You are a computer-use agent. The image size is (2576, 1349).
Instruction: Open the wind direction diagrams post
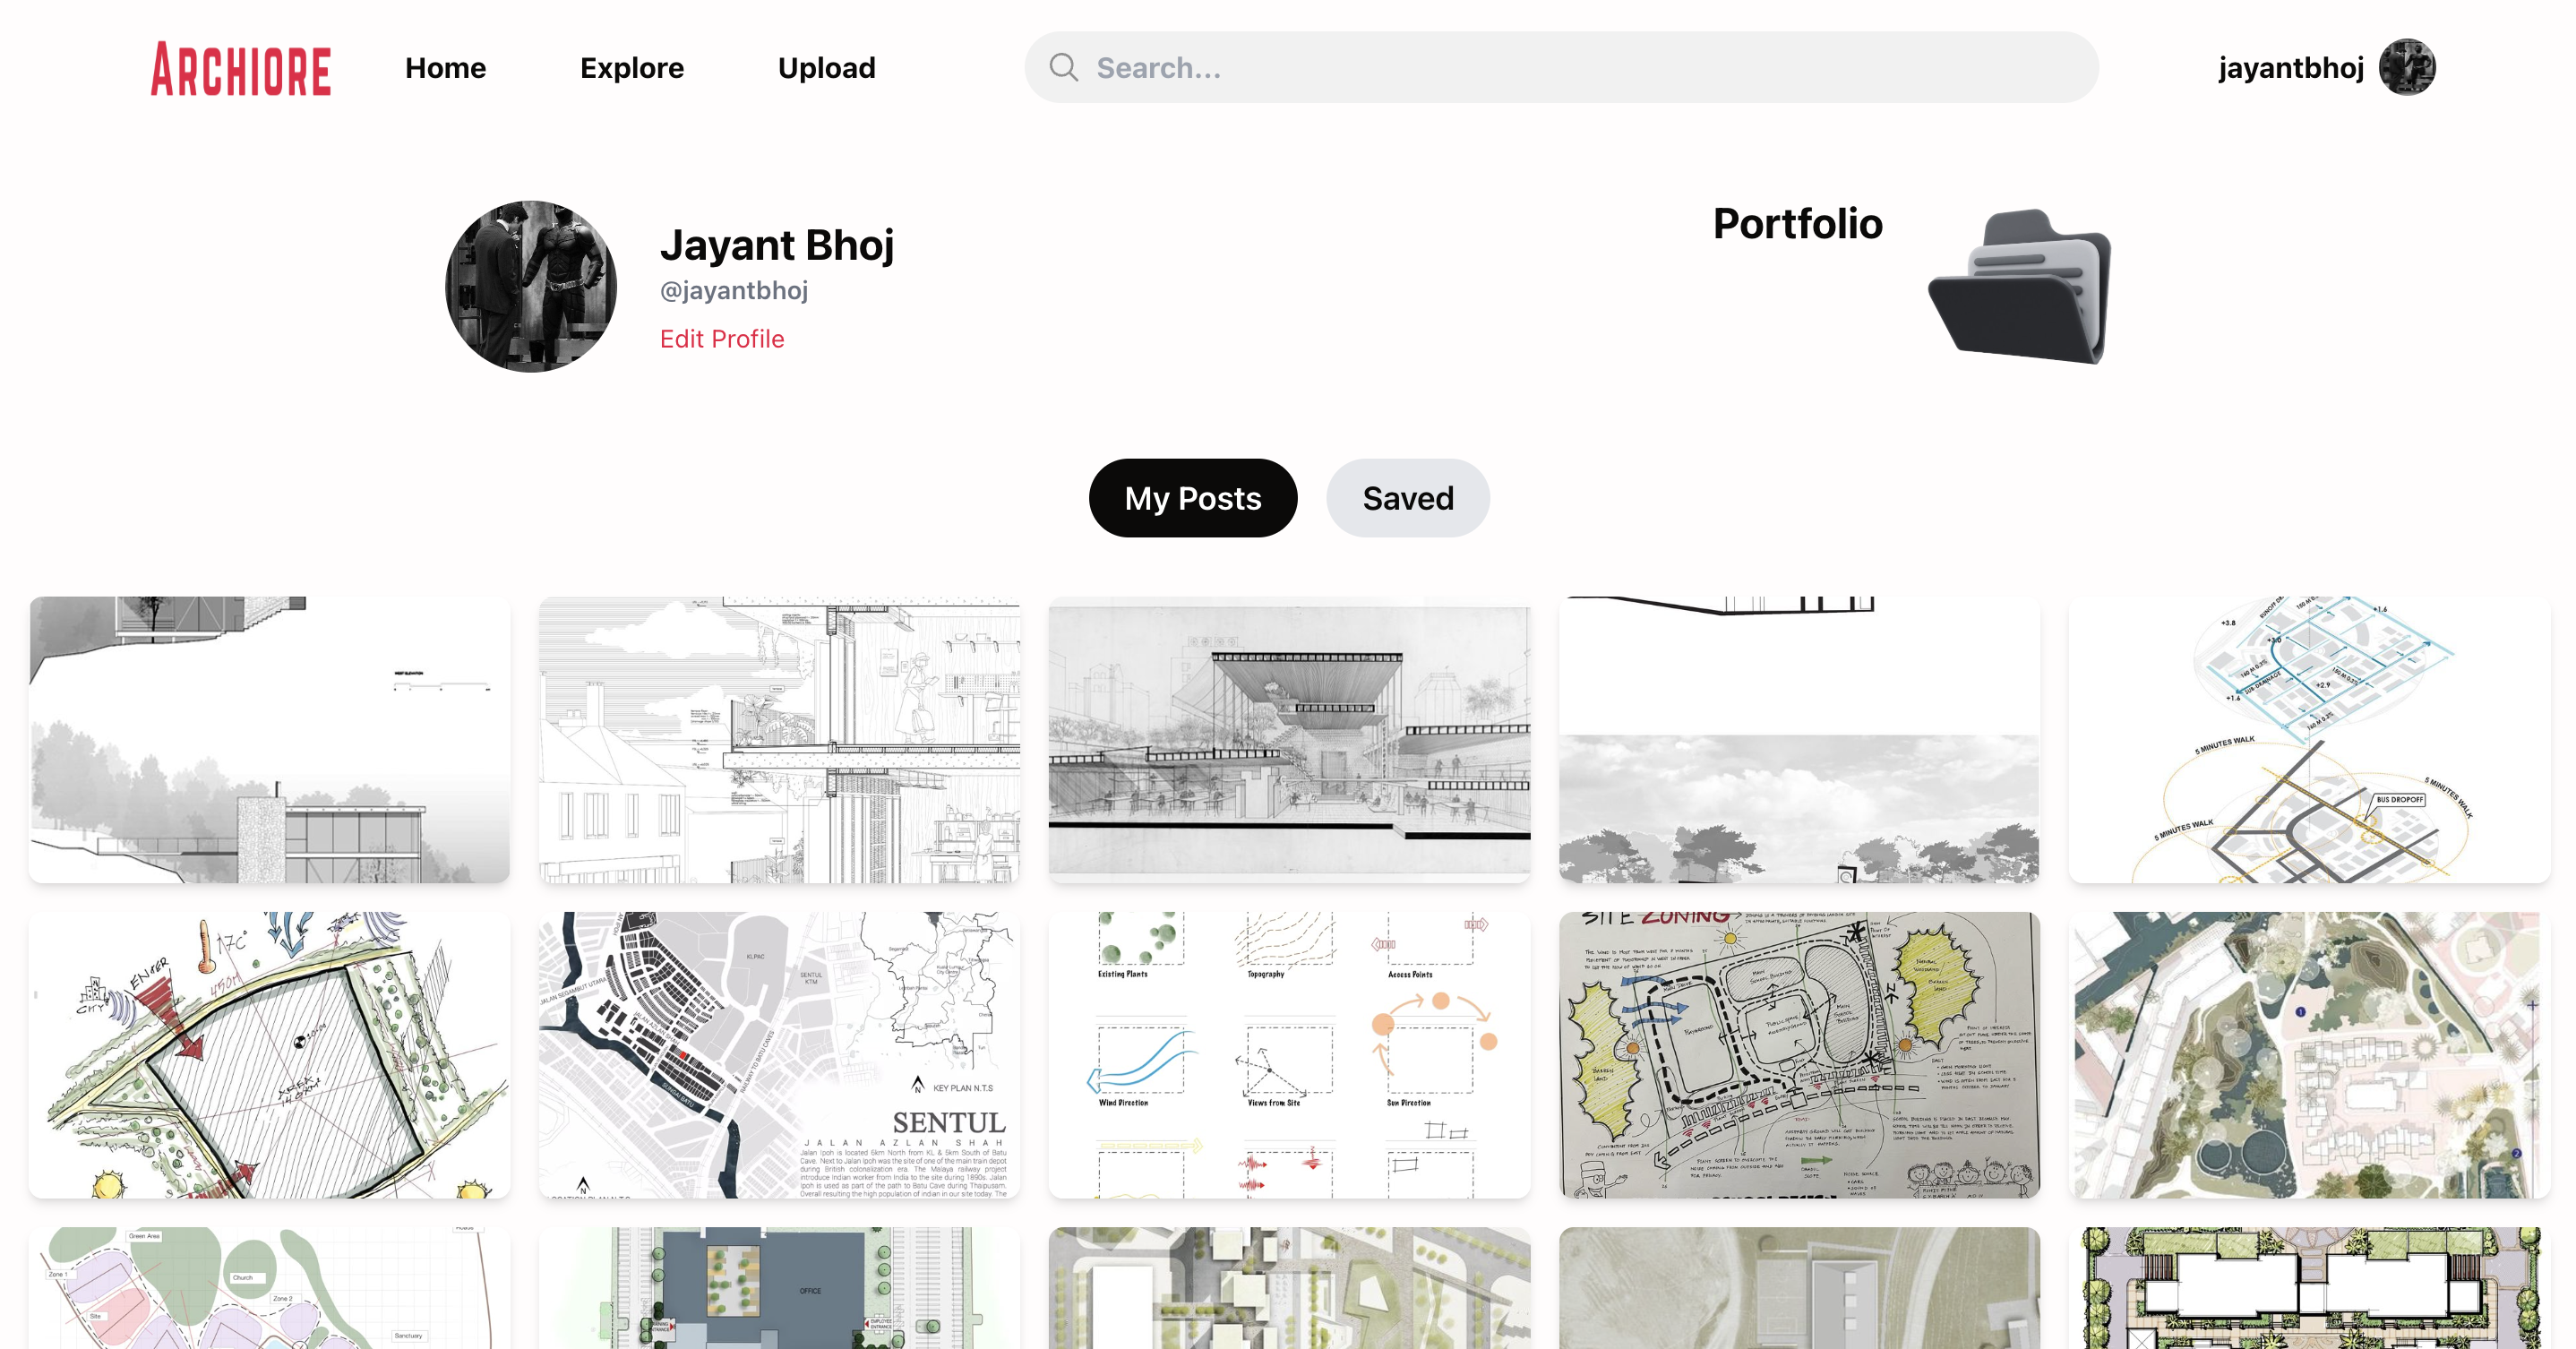pos(1289,1055)
